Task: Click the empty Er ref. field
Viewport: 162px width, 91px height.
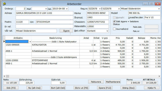Action: tap(44, 26)
